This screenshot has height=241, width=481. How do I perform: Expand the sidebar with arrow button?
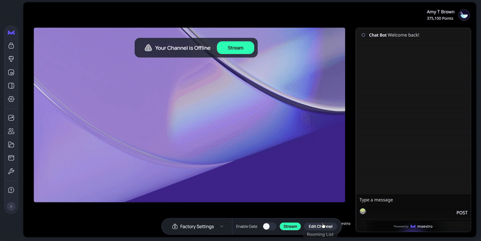(11, 206)
